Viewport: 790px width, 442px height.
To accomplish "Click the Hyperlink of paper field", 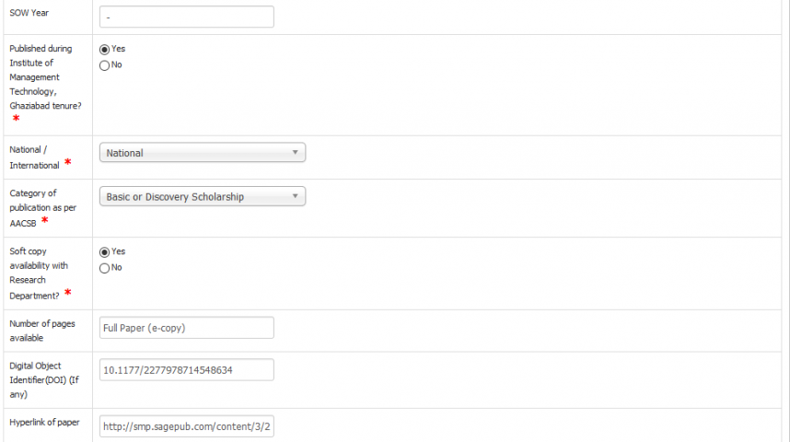I will tap(186, 426).
